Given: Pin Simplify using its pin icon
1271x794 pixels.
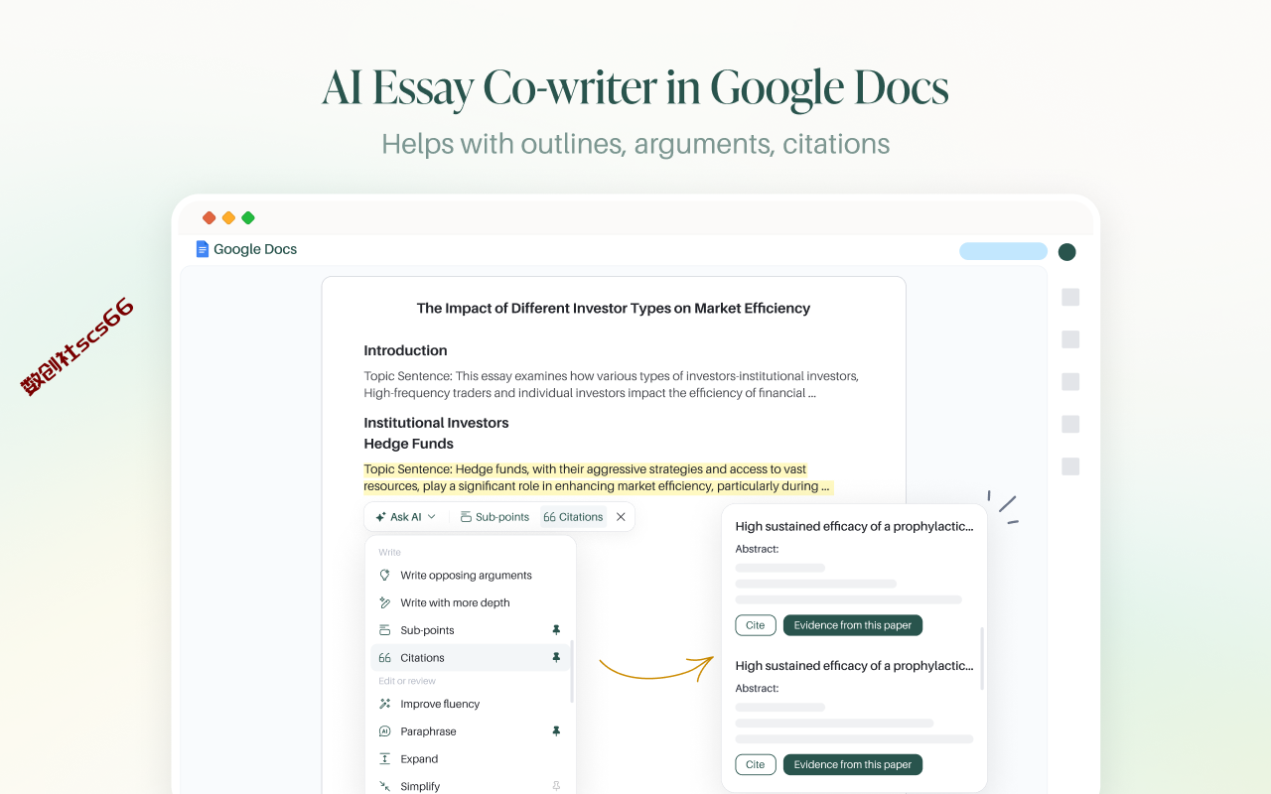Looking at the screenshot, I should point(556,786).
